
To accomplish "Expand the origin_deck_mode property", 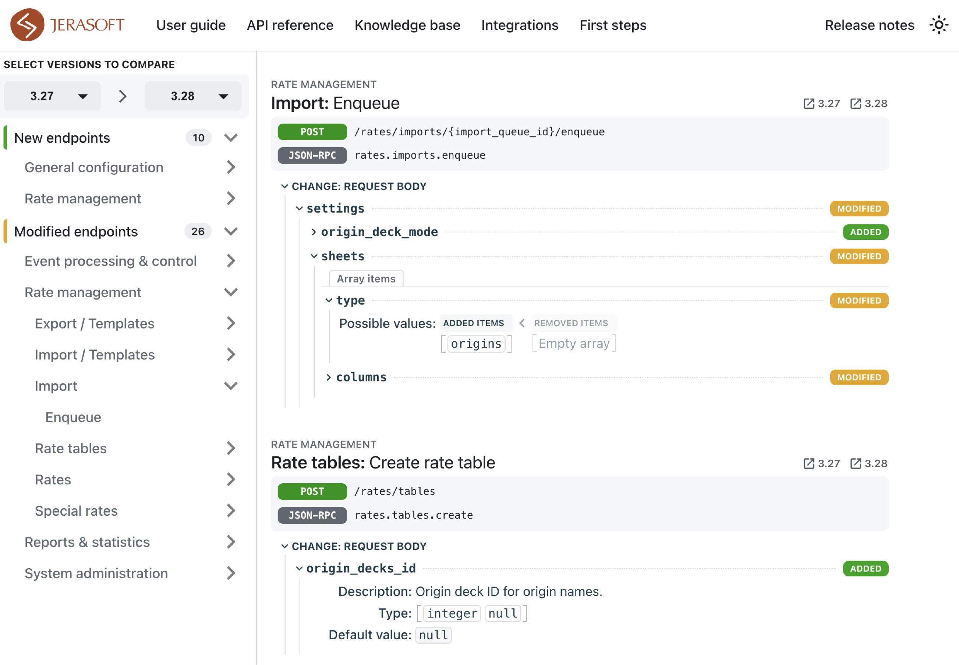I will click(x=314, y=232).
